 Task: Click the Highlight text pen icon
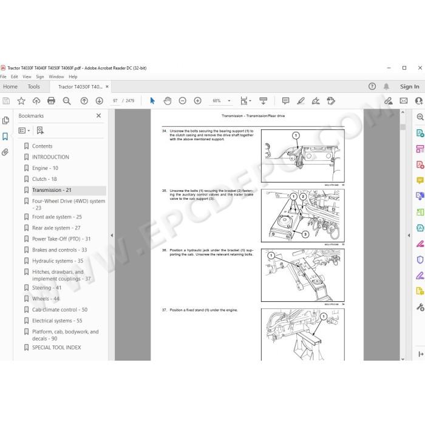pyautogui.click(x=301, y=101)
